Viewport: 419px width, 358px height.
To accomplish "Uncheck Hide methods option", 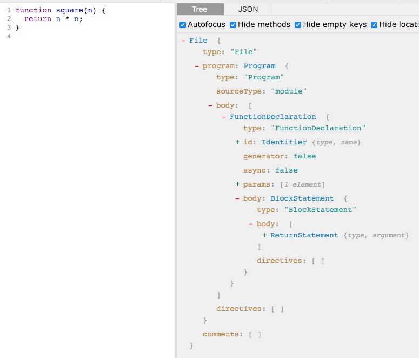I will (233, 25).
